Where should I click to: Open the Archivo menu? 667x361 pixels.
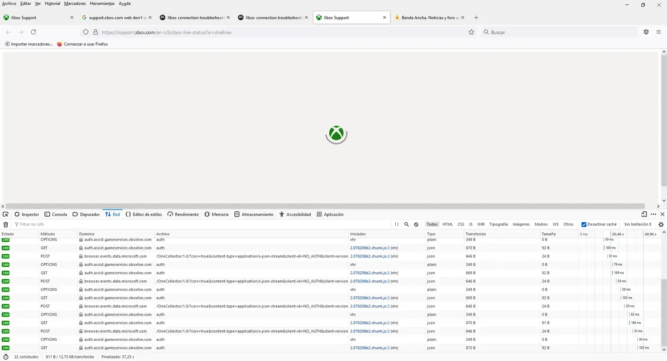coord(9,3)
